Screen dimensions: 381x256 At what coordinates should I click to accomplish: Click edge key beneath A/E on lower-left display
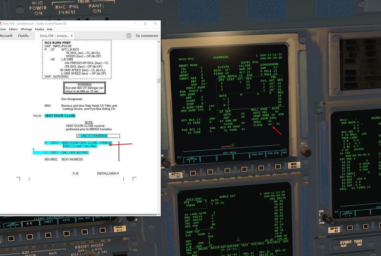click(30, 237)
